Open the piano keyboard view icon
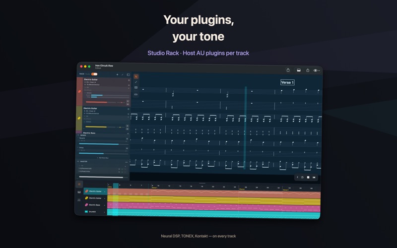This screenshot has width=397, height=248. [79, 192]
